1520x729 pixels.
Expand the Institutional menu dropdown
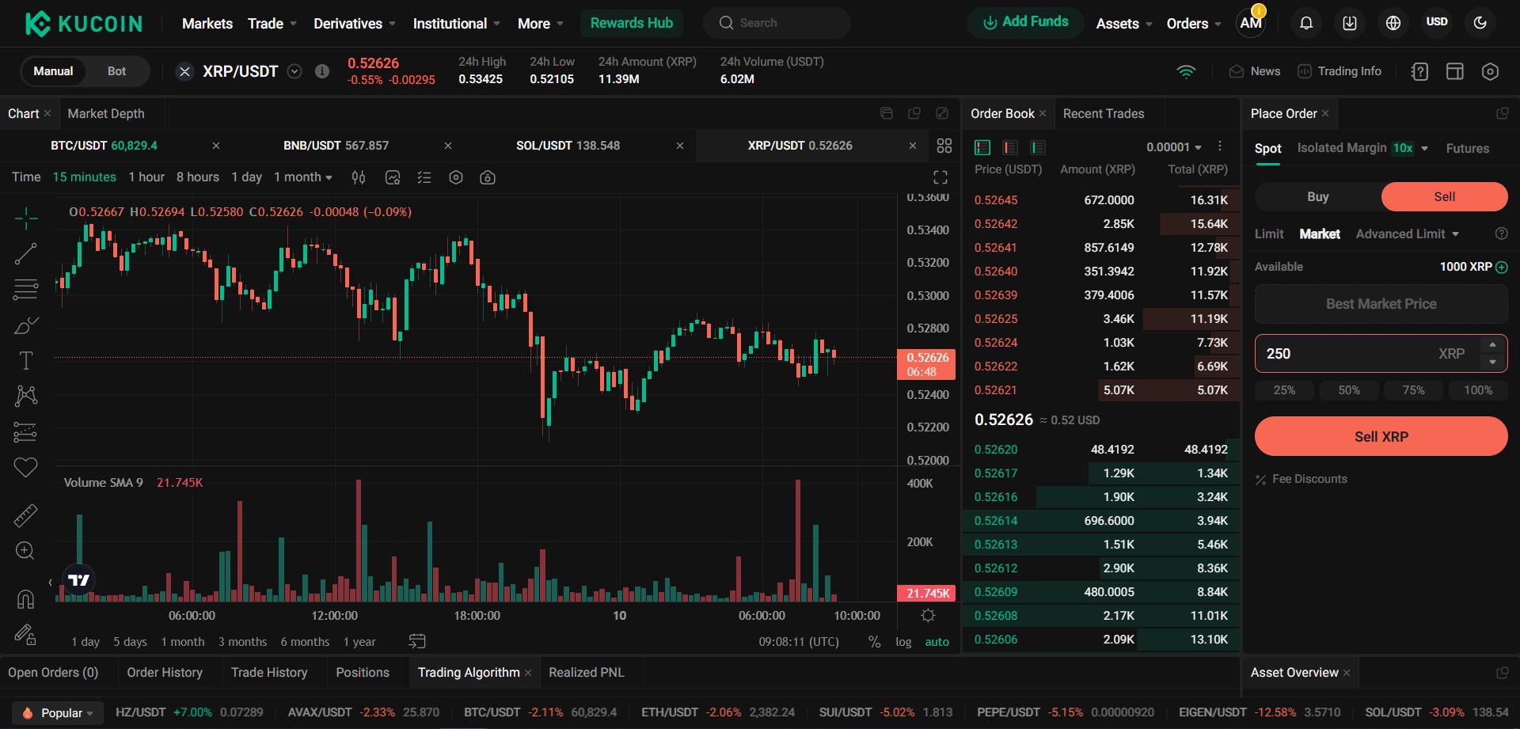tap(456, 24)
